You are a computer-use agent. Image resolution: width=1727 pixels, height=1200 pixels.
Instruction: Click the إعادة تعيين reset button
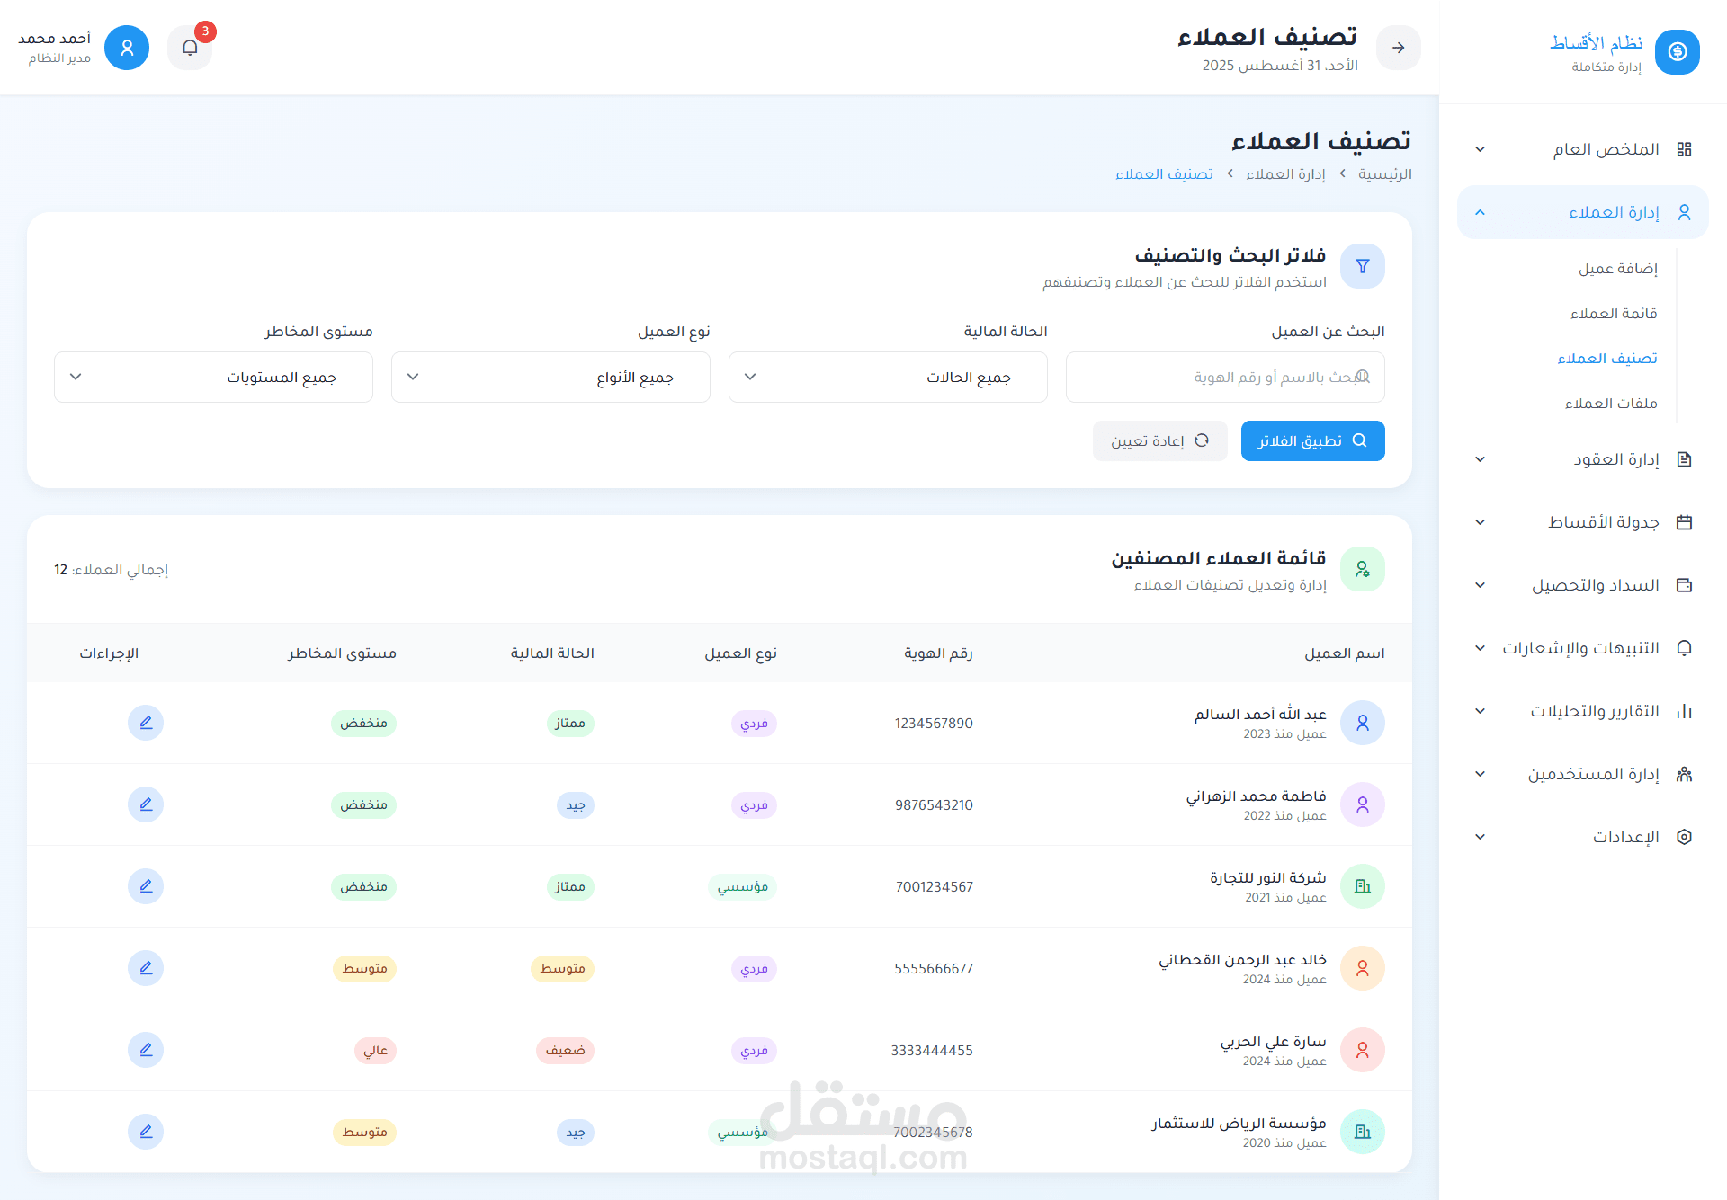(x=1159, y=440)
